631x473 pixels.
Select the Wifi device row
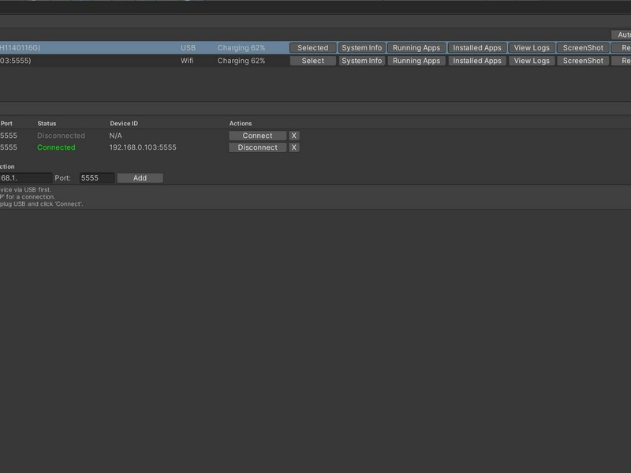tap(312, 61)
